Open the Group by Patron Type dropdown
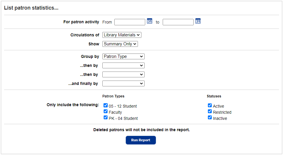The image size is (284, 155). click(x=123, y=56)
